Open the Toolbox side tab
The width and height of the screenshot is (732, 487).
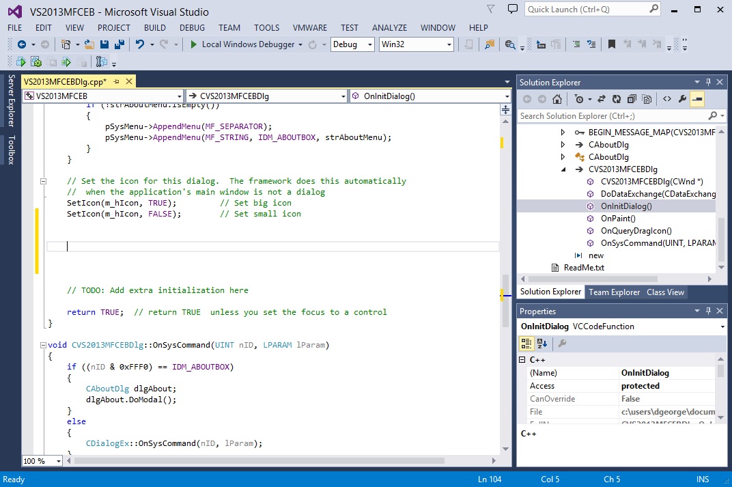coord(11,150)
